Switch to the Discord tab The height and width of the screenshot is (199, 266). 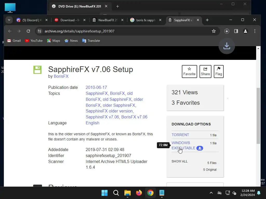[29, 20]
